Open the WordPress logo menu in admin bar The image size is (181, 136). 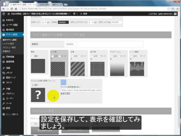coord(4,14)
